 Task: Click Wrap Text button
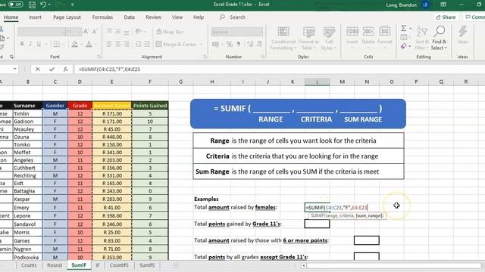[x=170, y=32]
